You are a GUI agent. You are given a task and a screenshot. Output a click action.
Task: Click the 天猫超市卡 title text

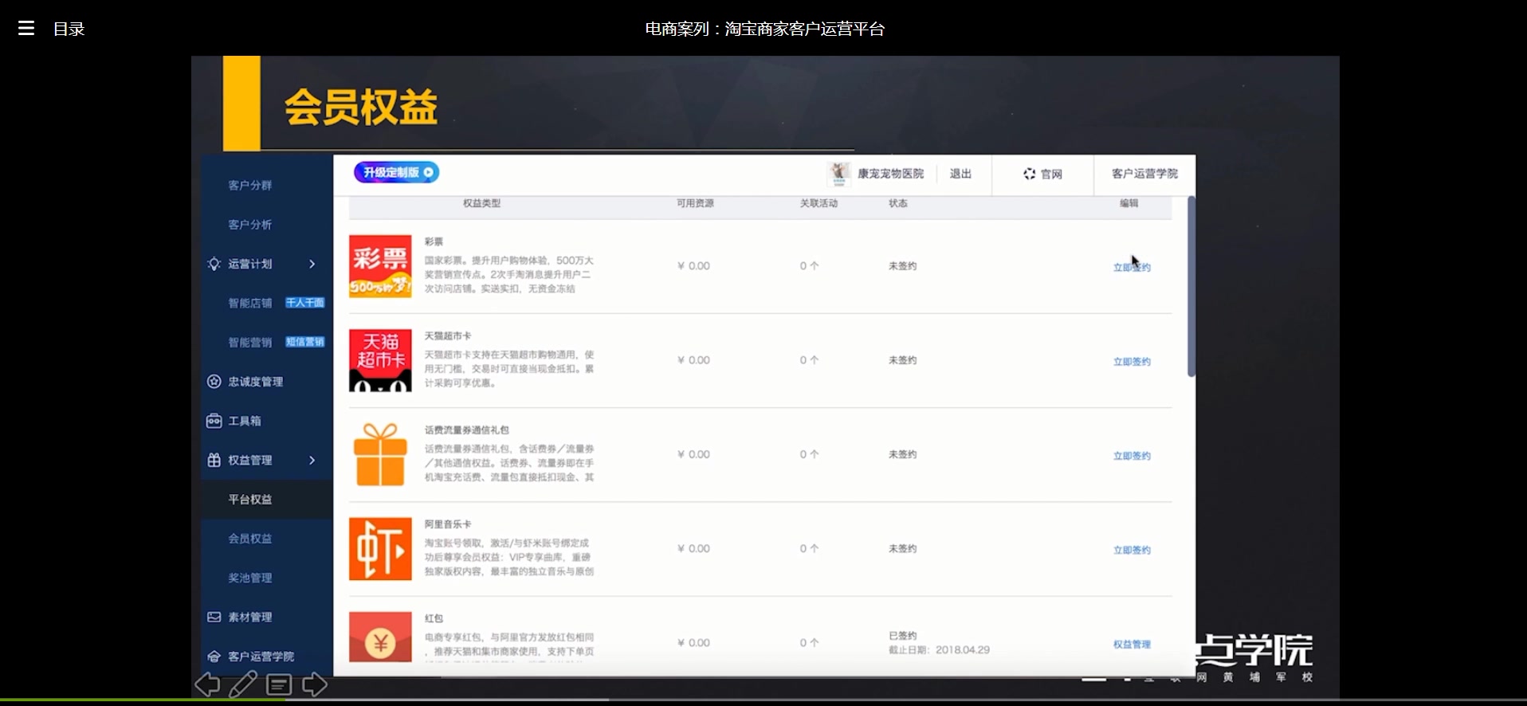tap(448, 335)
